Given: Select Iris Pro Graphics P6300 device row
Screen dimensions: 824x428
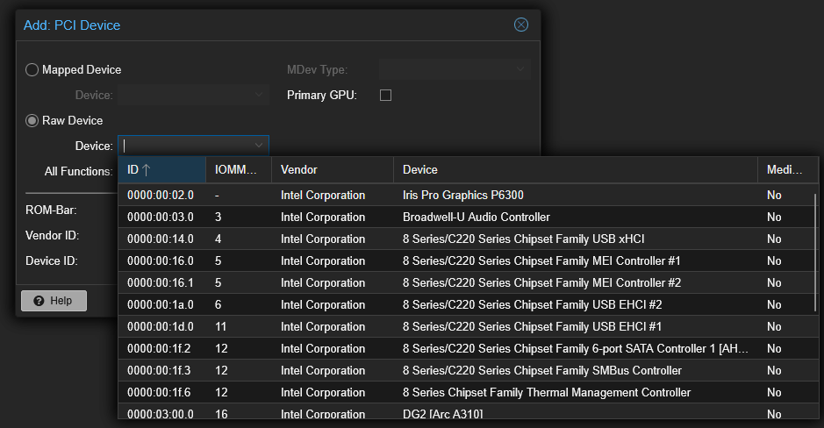Looking at the screenshot, I should (x=466, y=195).
